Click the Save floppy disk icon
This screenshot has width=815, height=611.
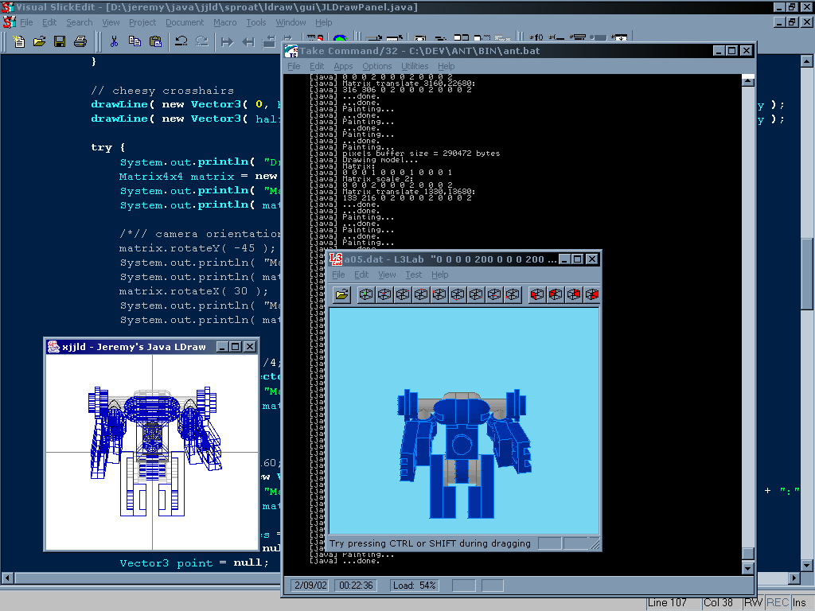coord(60,41)
